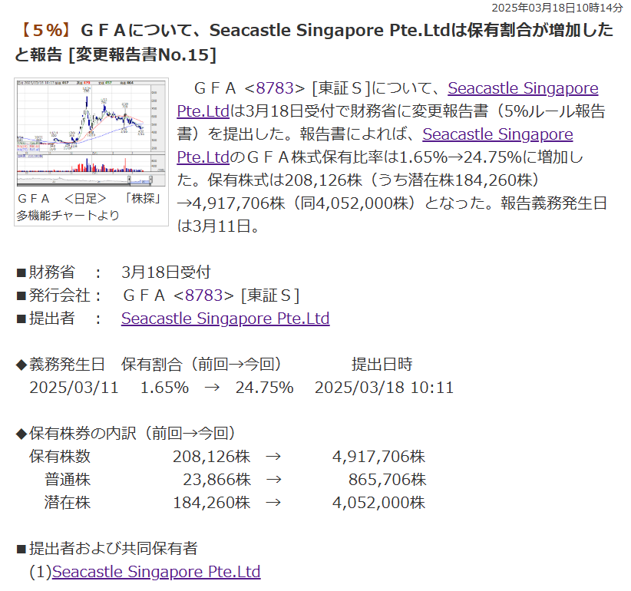Screen dimensions: 631x591
Task: Click the Seacastle Singapore link following 報告書によれば
Action: [497, 134]
